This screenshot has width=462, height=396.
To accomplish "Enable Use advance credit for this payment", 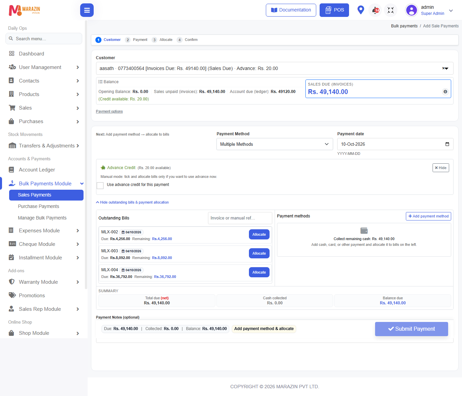I will pyautogui.click(x=100, y=185).
